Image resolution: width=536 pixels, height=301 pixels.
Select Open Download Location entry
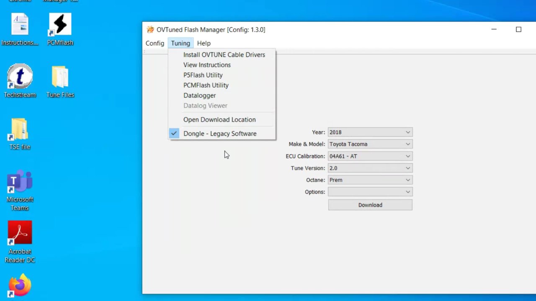coord(222,120)
